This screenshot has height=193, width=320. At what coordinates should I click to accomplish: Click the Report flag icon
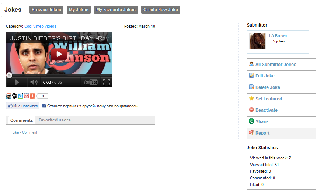tap(251, 132)
